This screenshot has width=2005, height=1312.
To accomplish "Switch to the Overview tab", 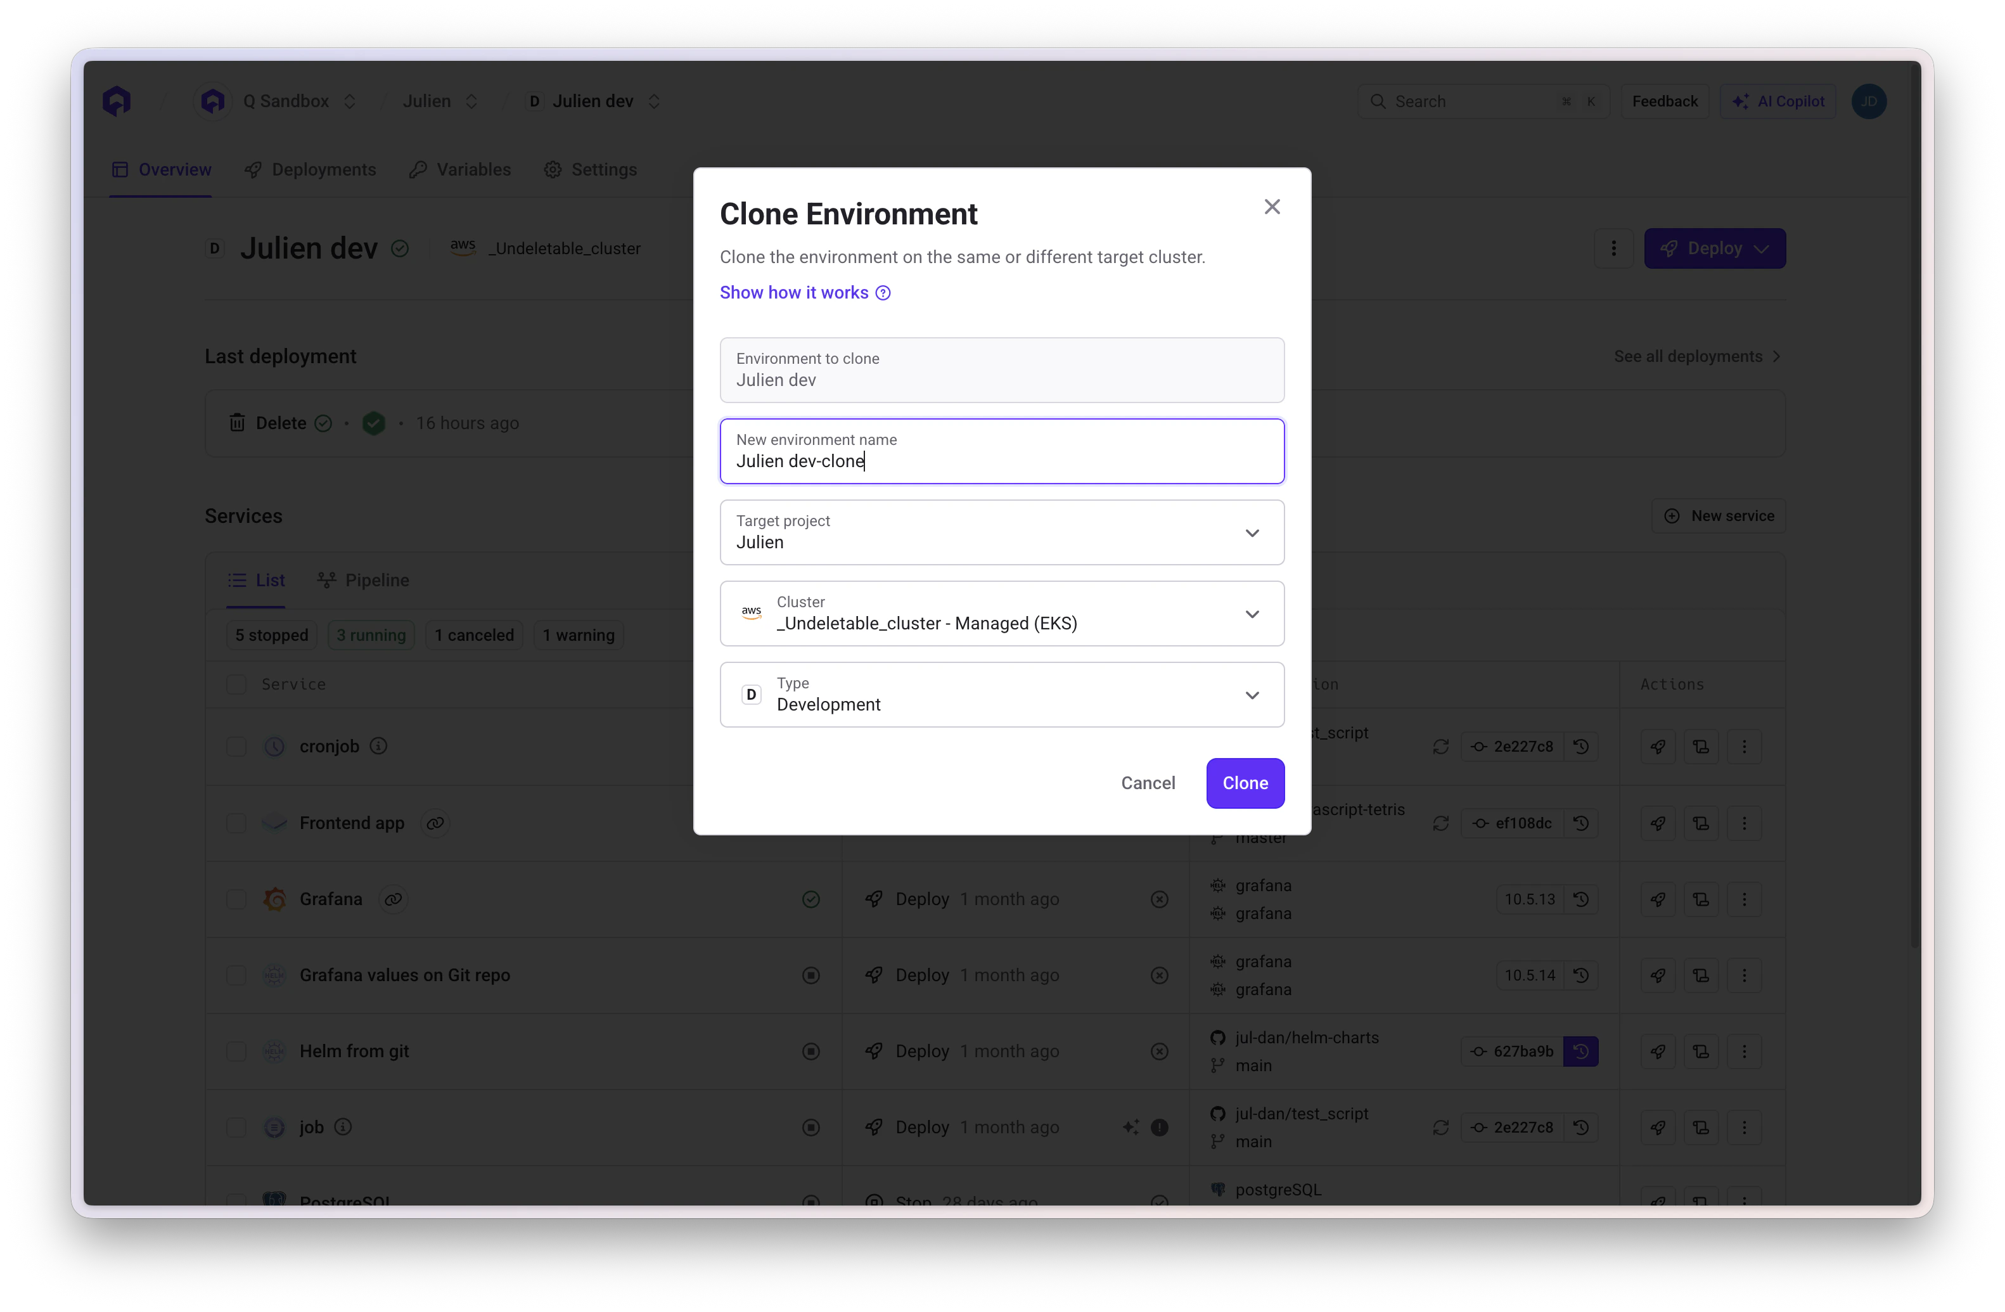I will click(161, 169).
